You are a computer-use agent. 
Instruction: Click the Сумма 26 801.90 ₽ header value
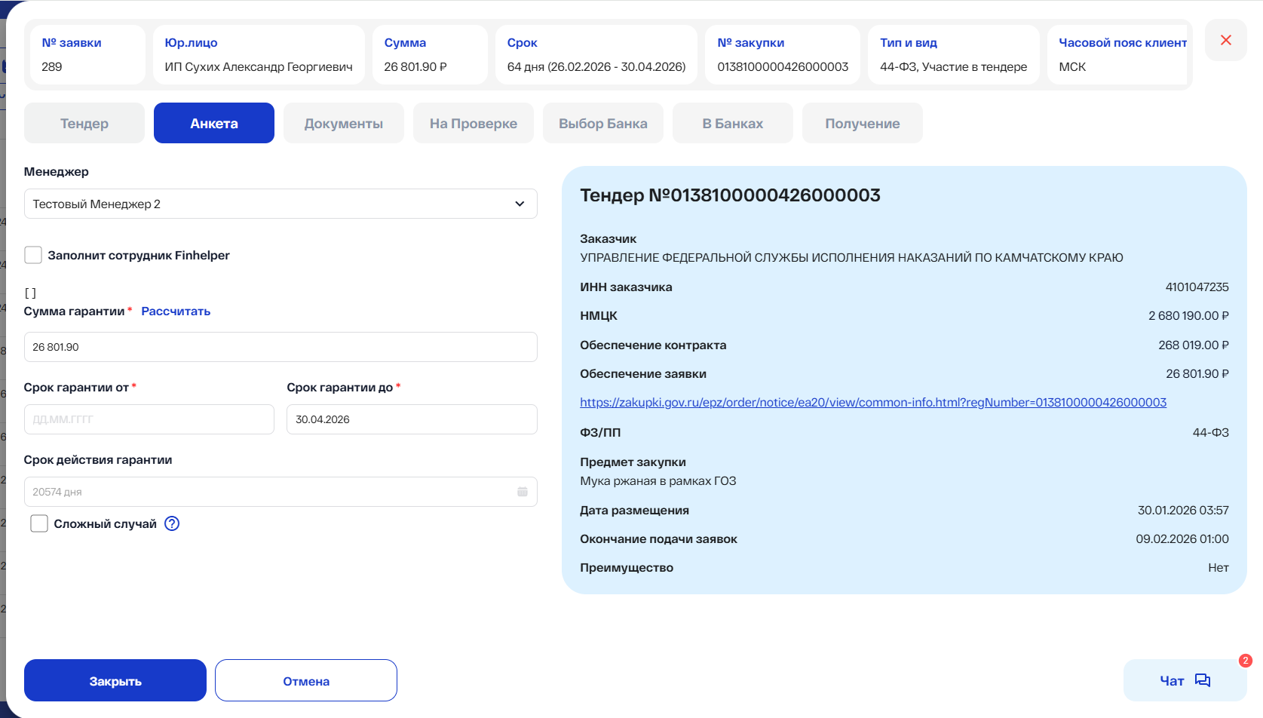click(x=415, y=66)
